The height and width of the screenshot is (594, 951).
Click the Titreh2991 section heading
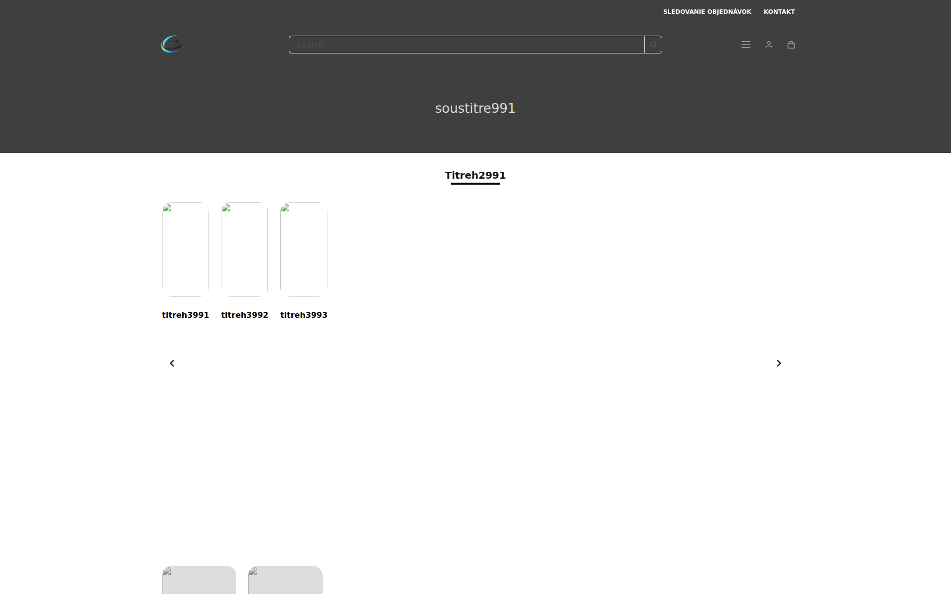tap(475, 175)
